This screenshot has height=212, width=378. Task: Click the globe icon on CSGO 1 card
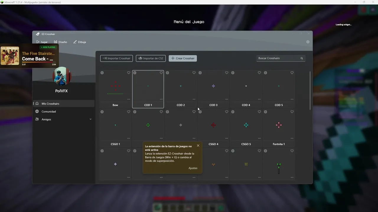[x=102, y=112]
